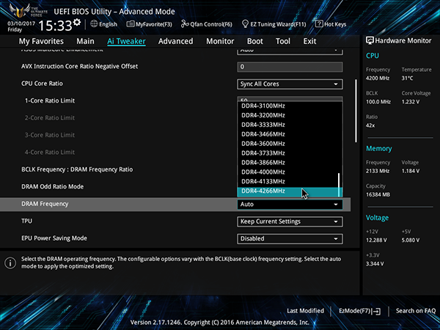440x330 pixels.
Task: Pick DDR4-3600MHz in the dropdown list
Action: pyautogui.click(x=288, y=144)
